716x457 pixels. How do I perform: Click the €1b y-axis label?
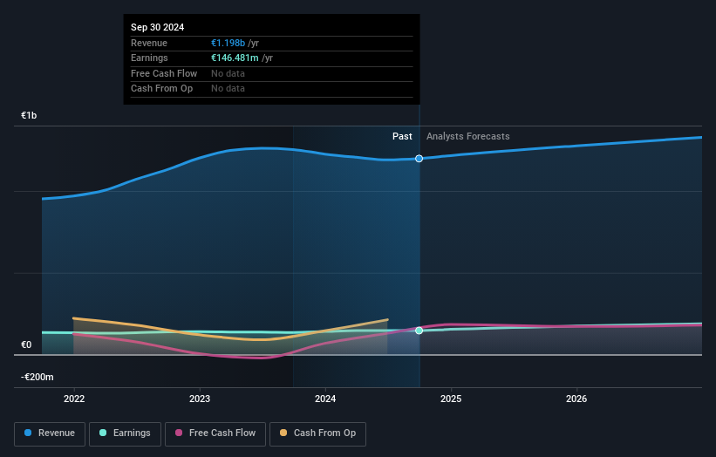click(x=29, y=115)
